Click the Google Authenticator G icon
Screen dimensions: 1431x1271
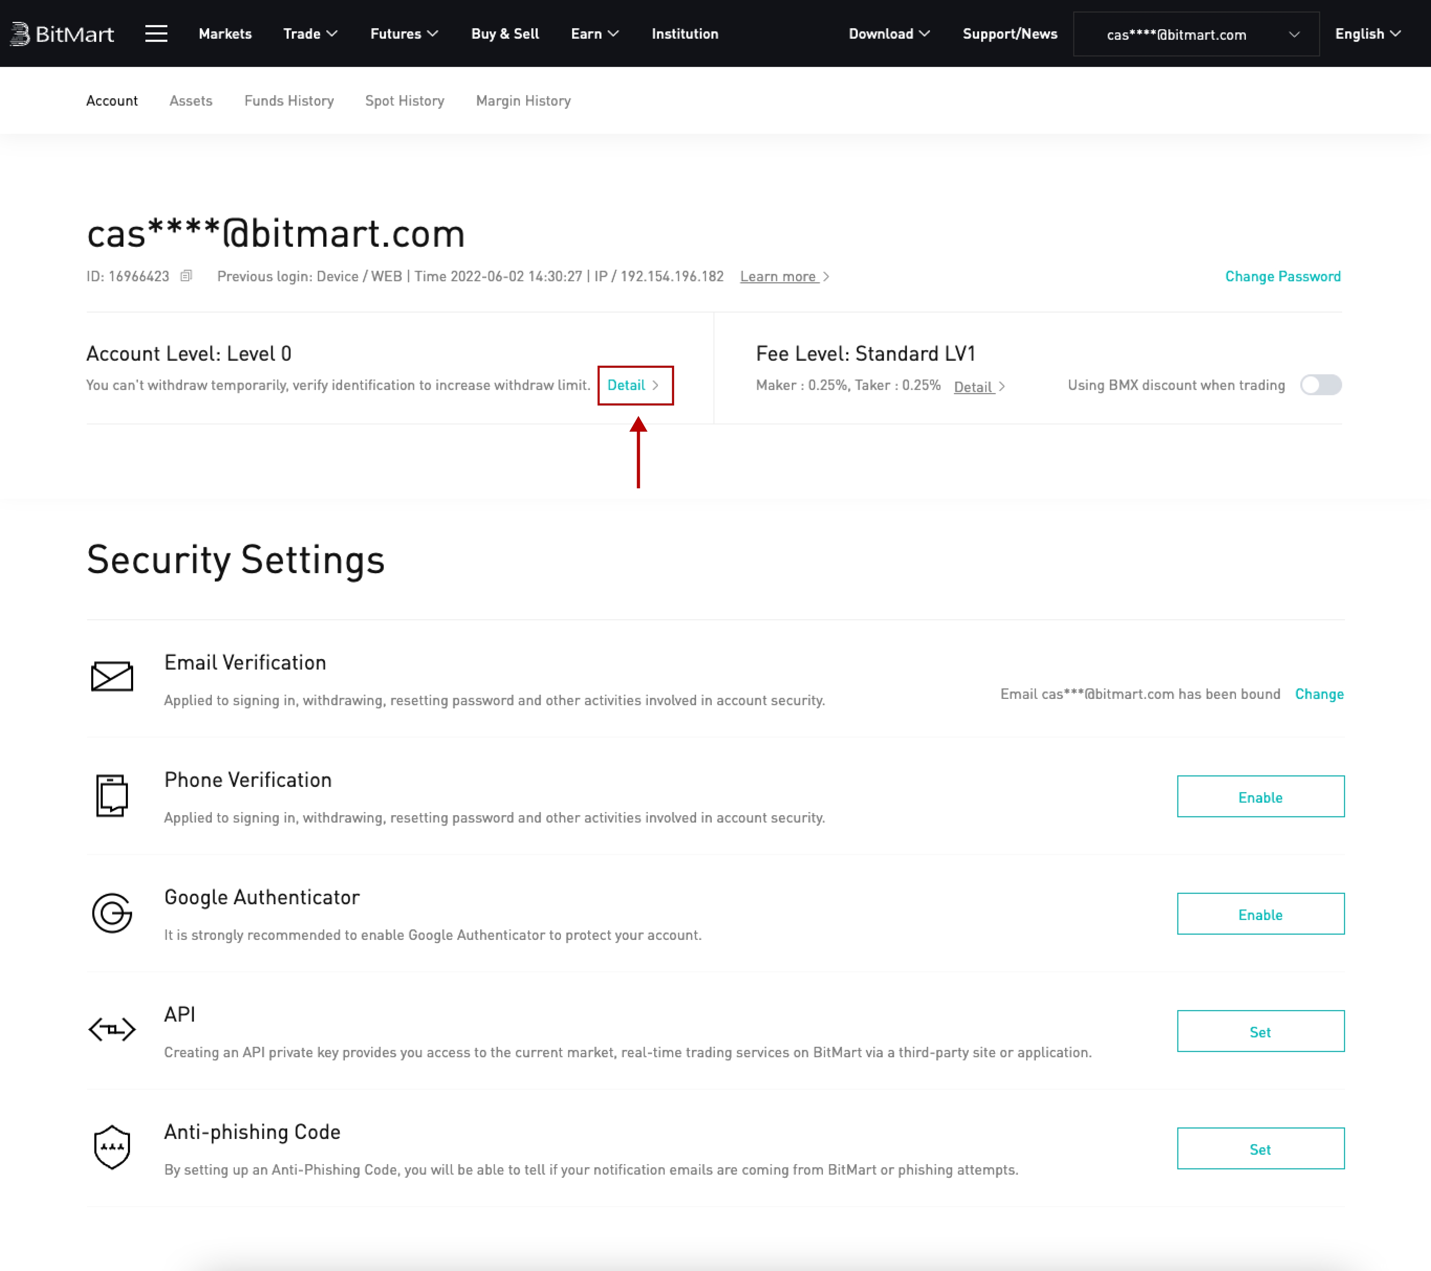tap(112, 913)
